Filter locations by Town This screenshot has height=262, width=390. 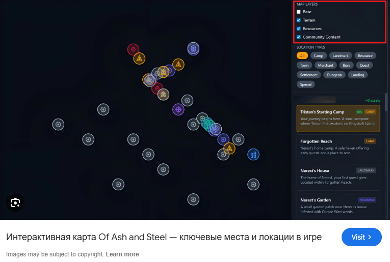(x=304, y=65)
